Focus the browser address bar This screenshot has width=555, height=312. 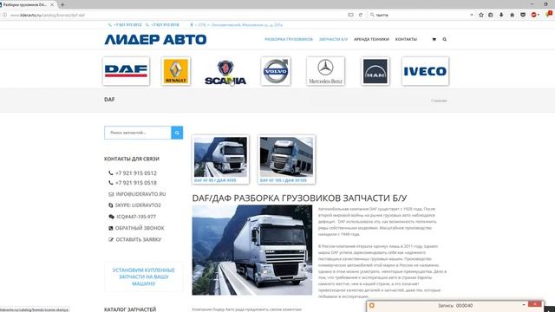(177, 15)
